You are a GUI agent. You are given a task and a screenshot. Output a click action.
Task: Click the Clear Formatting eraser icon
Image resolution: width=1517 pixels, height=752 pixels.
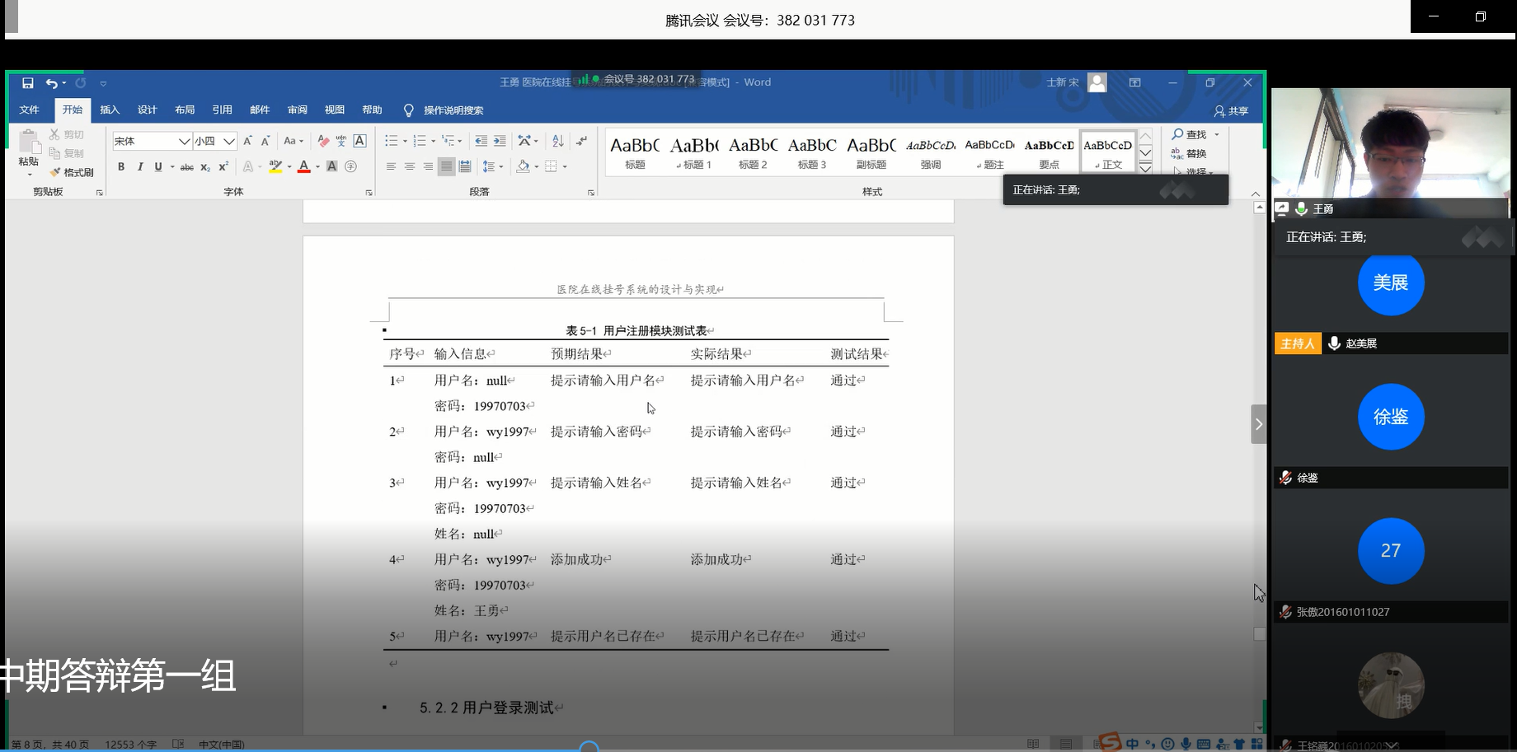pos(323,142)
